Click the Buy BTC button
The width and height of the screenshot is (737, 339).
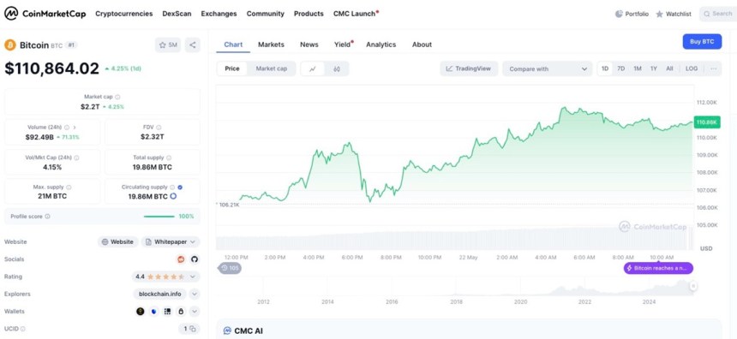(x=702, y=42)
